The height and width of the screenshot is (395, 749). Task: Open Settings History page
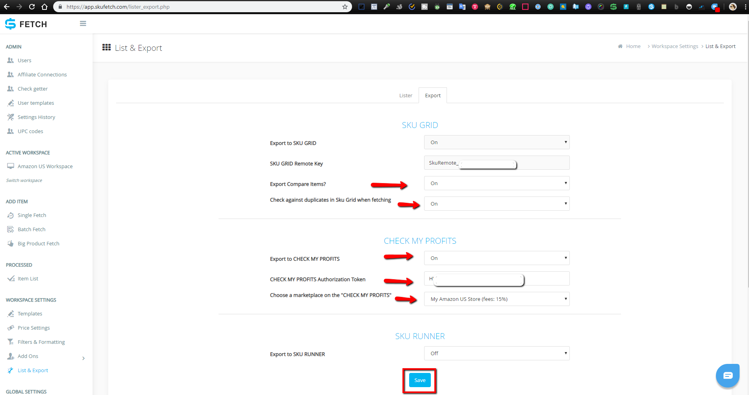pyautogui.click(x=36, y=117)
